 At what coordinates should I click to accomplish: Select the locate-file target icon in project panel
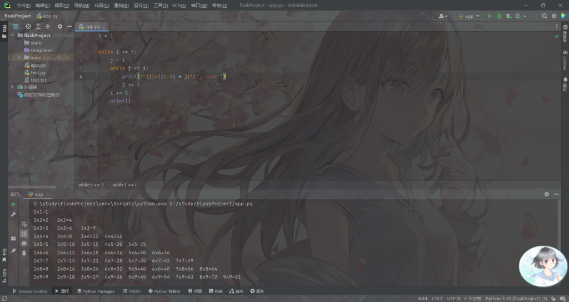[28, 26]
